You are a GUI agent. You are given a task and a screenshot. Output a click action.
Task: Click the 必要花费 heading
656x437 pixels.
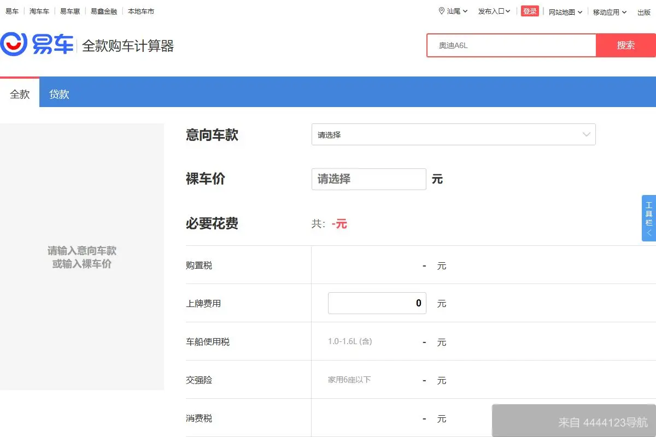pyautogui.click(x=212, y=223)
